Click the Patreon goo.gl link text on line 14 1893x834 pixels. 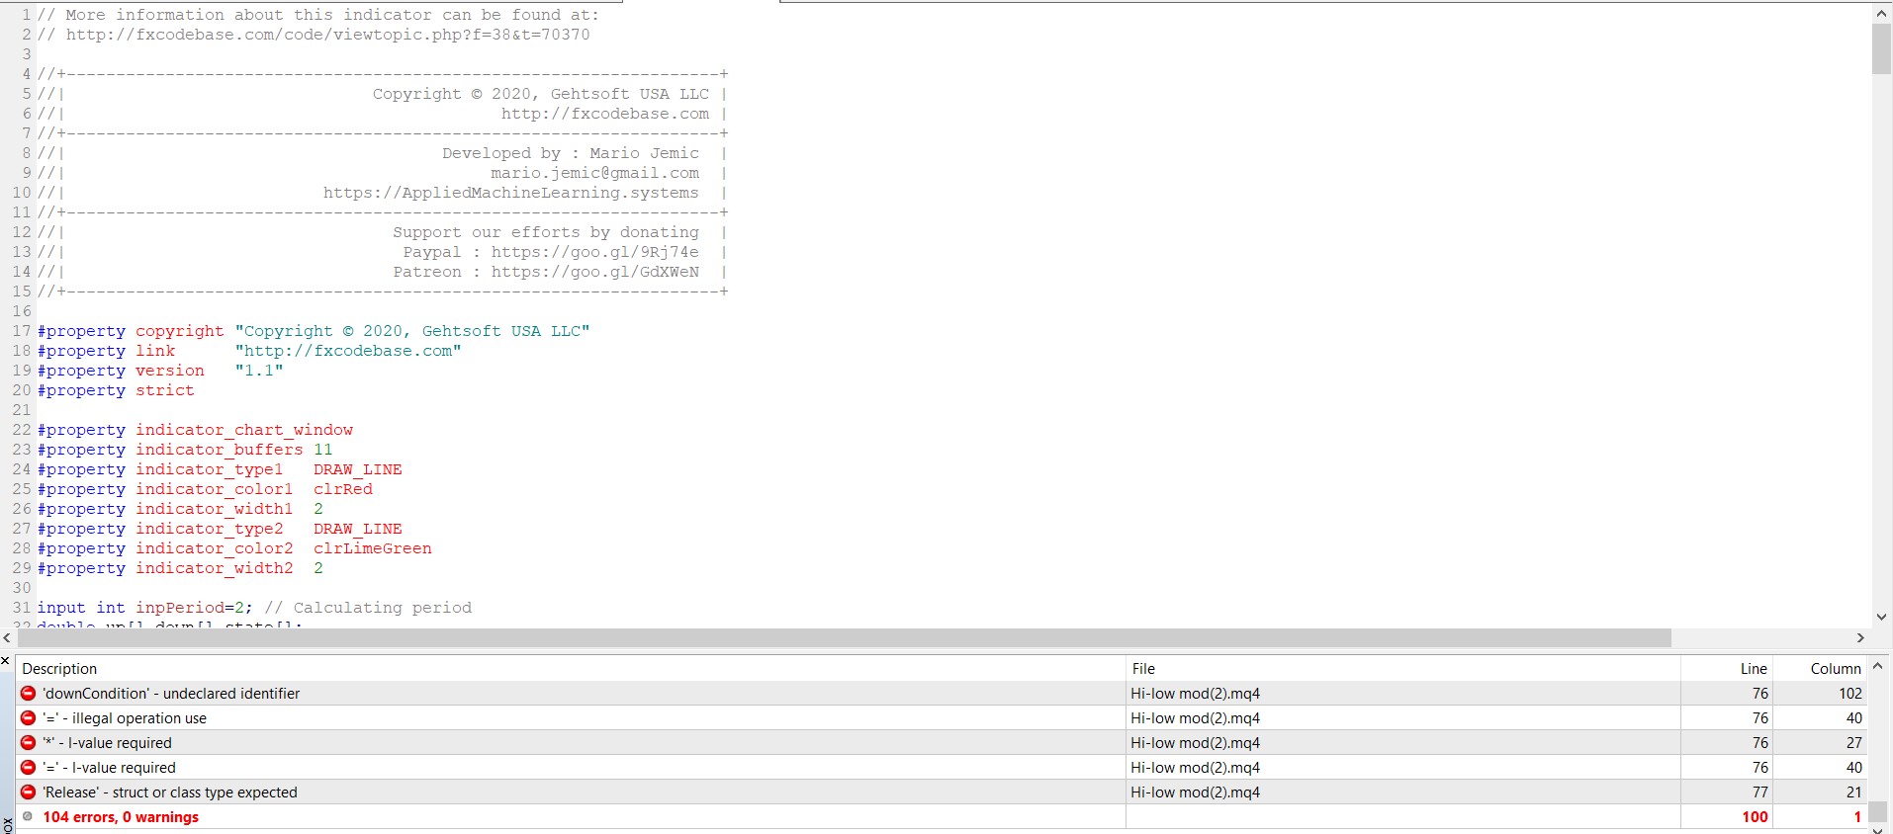[594, 272]
